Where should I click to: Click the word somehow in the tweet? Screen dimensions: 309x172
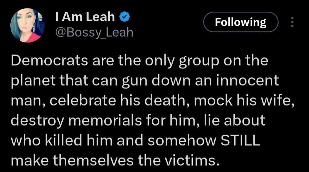(182, 140)
